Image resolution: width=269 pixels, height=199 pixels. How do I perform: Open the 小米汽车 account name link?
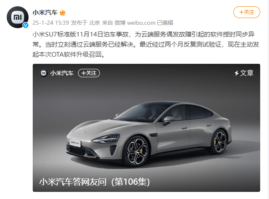[45, 13]
